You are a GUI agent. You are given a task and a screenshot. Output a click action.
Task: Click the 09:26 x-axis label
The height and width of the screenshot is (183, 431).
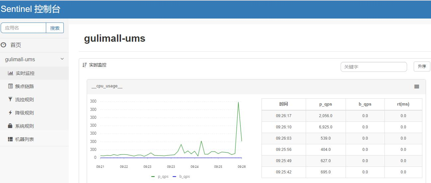242,167
